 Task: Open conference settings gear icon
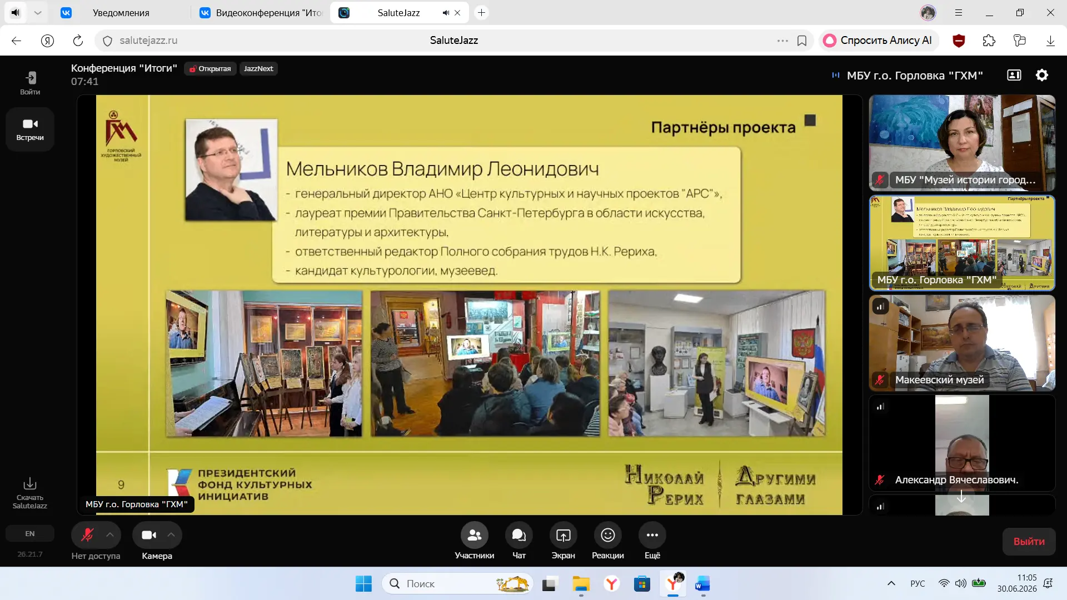point(1042,75)
